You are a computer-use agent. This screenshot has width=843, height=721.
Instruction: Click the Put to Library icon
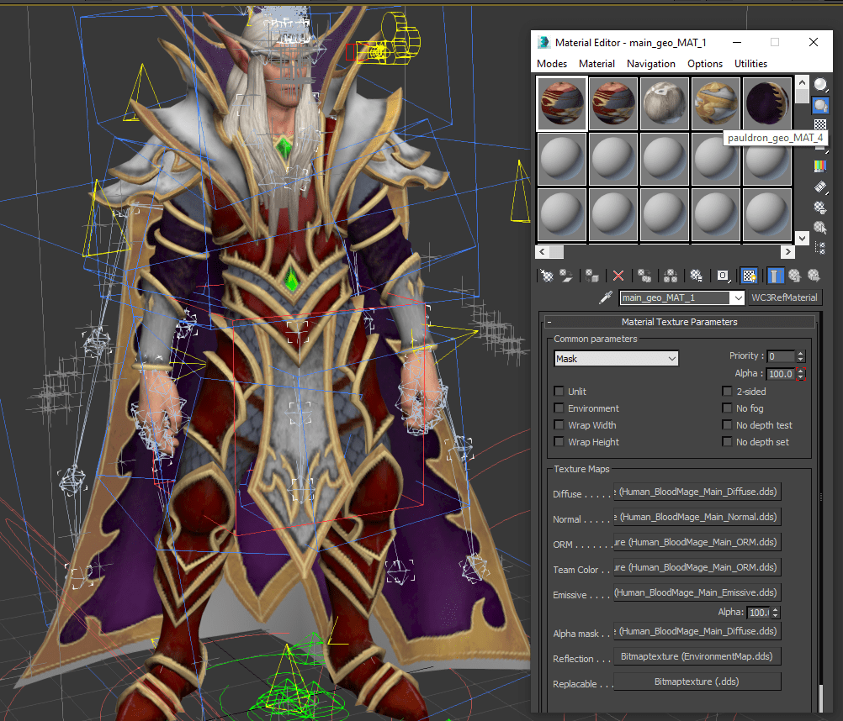tap(697, 276)
